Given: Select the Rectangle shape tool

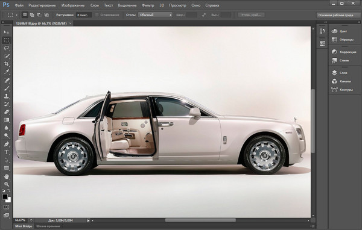Looking at the screenshot, I should pyautogui.click(x=7, y=168).
